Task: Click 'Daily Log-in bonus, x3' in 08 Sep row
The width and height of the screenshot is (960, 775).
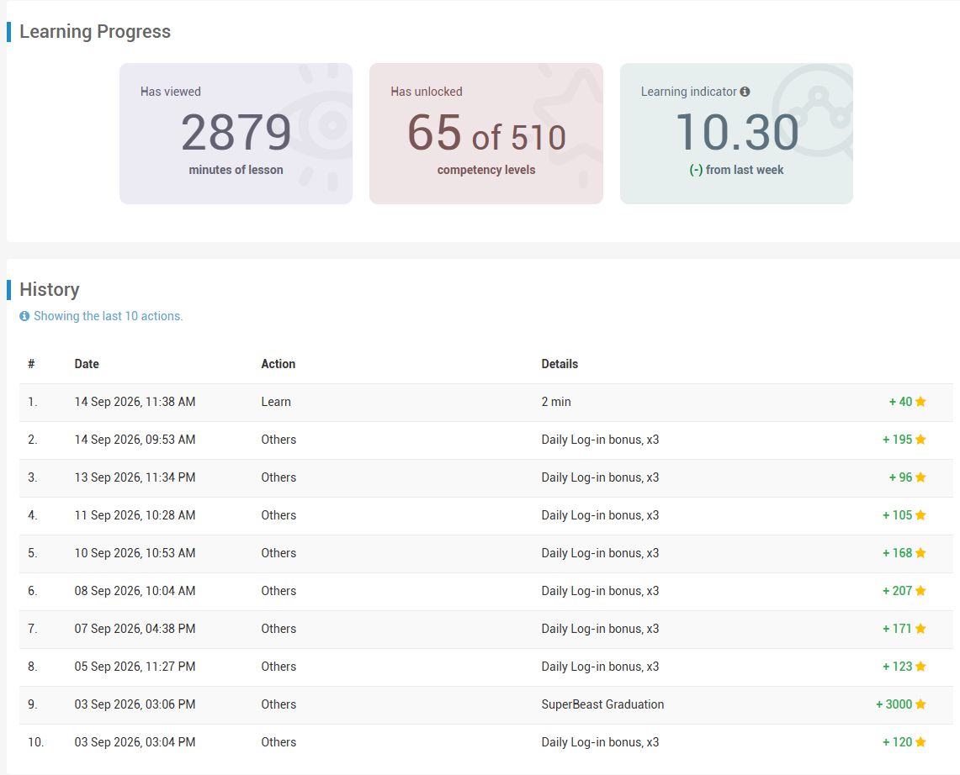Action: [600, 592]
